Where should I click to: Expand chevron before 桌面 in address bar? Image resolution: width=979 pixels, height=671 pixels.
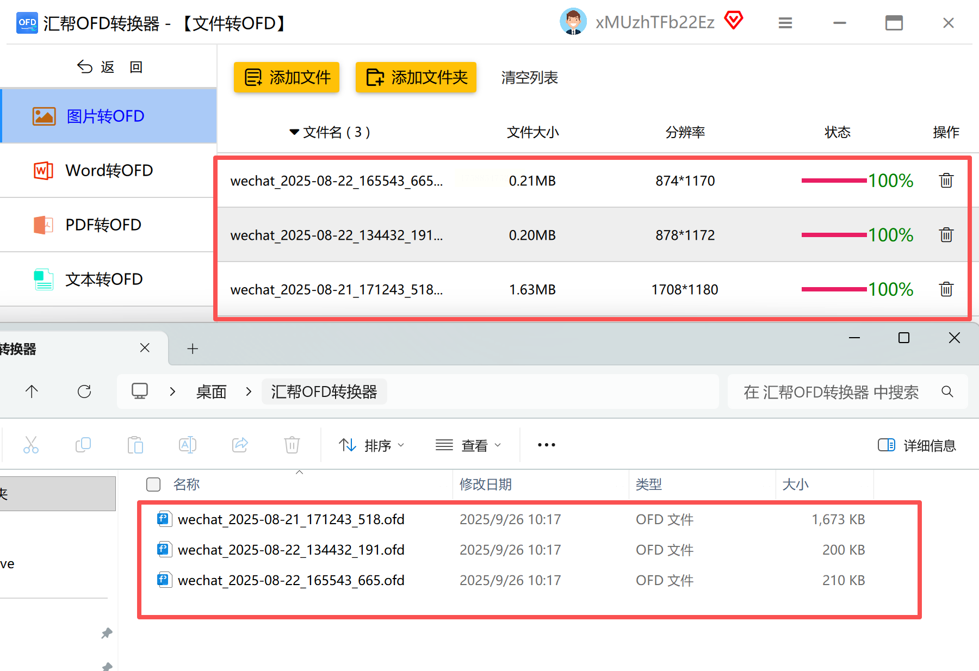click(172, 392)
